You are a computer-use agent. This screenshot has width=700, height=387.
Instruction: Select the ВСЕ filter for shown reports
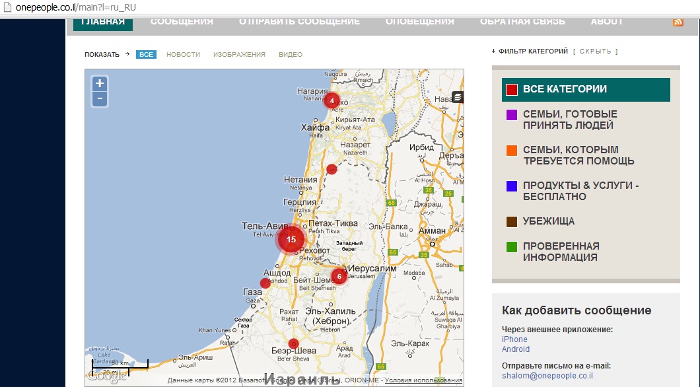coord(146,55)
